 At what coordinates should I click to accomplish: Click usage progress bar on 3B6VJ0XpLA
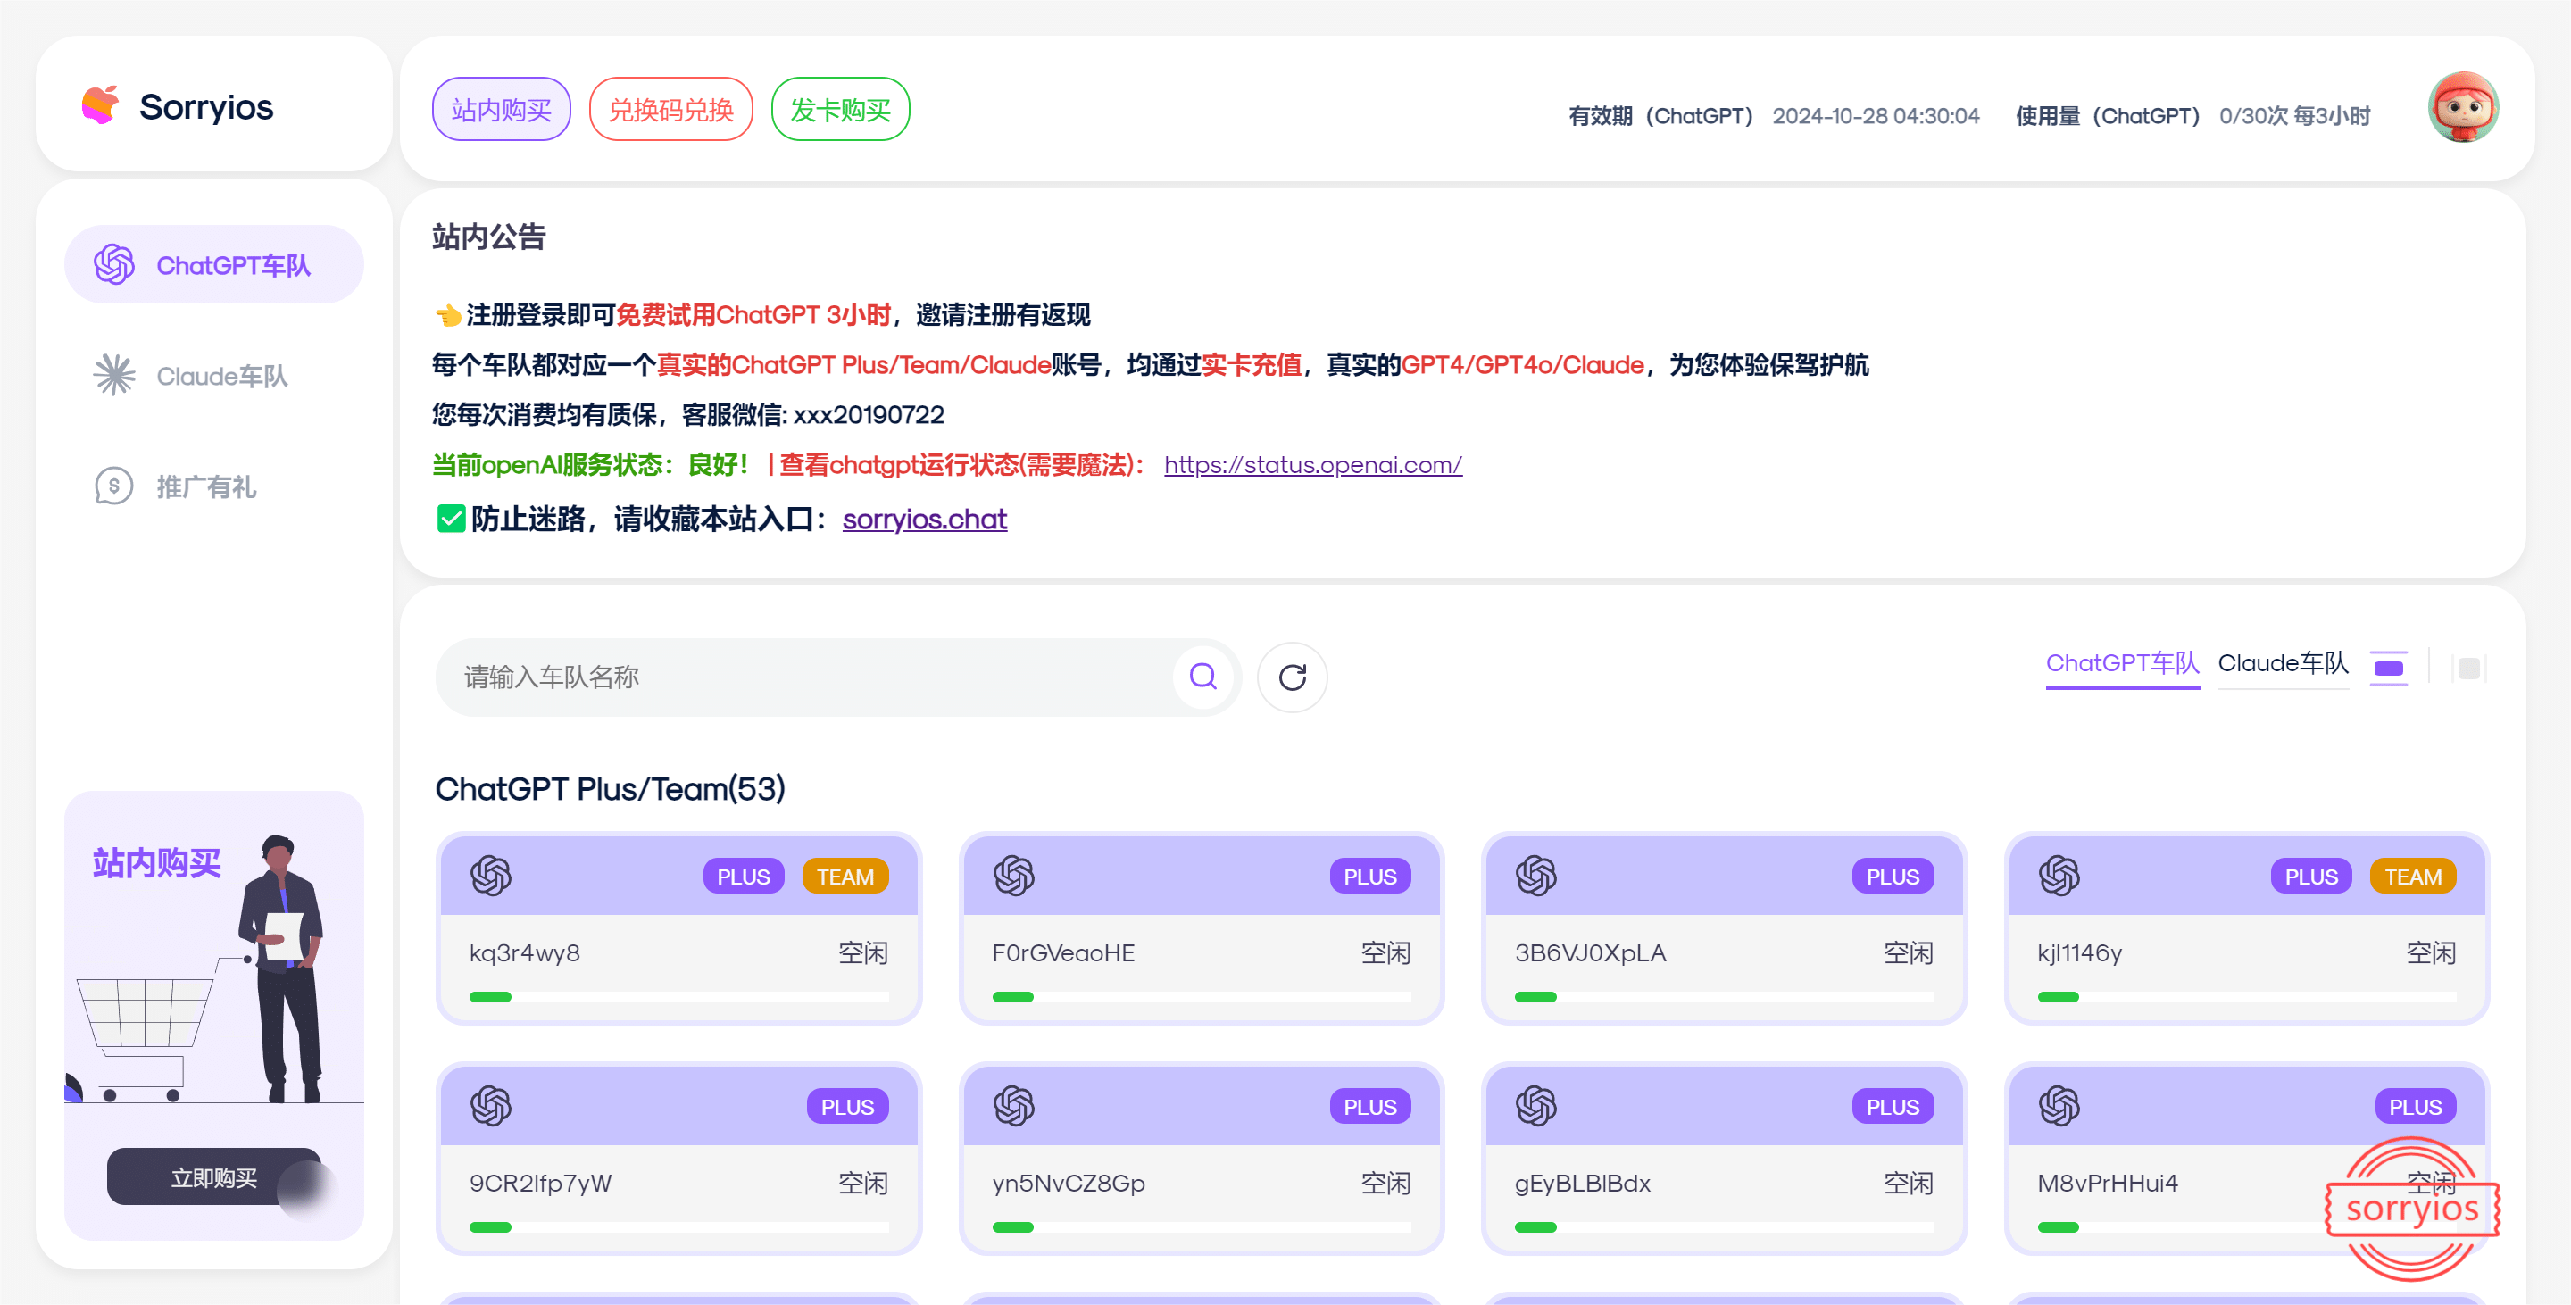(1723, 997)
